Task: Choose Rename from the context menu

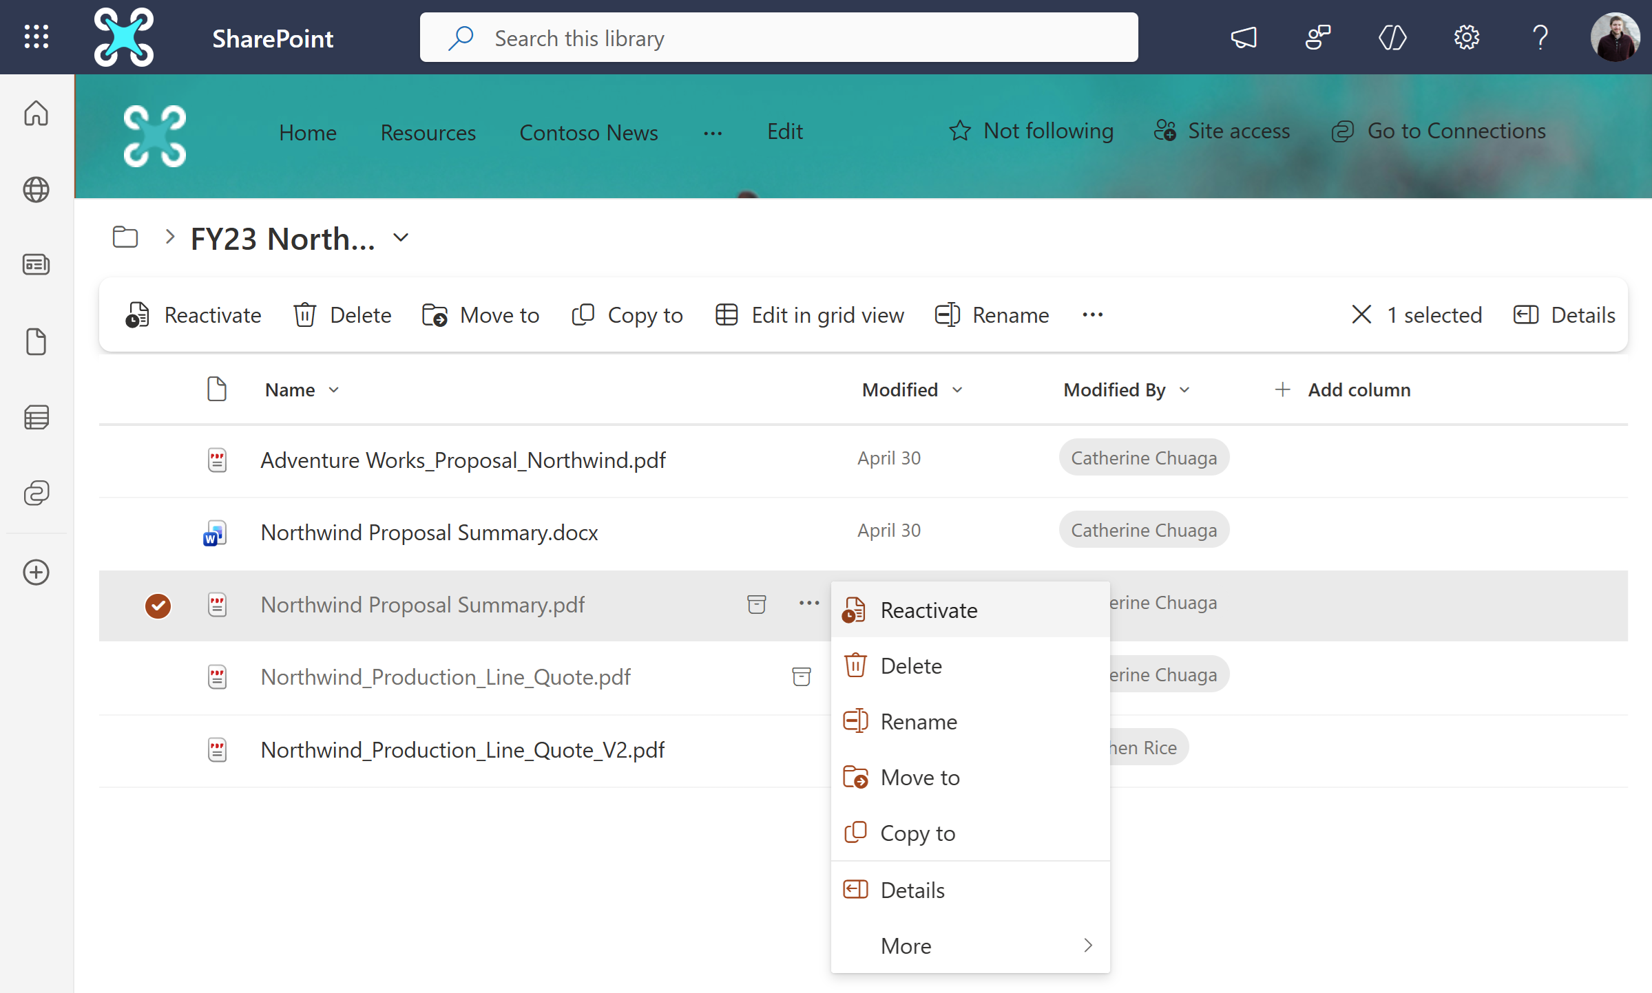Action: (919, 721)
